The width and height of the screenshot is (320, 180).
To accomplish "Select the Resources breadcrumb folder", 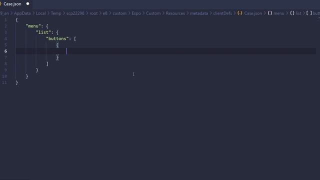I will click(175, 13).
